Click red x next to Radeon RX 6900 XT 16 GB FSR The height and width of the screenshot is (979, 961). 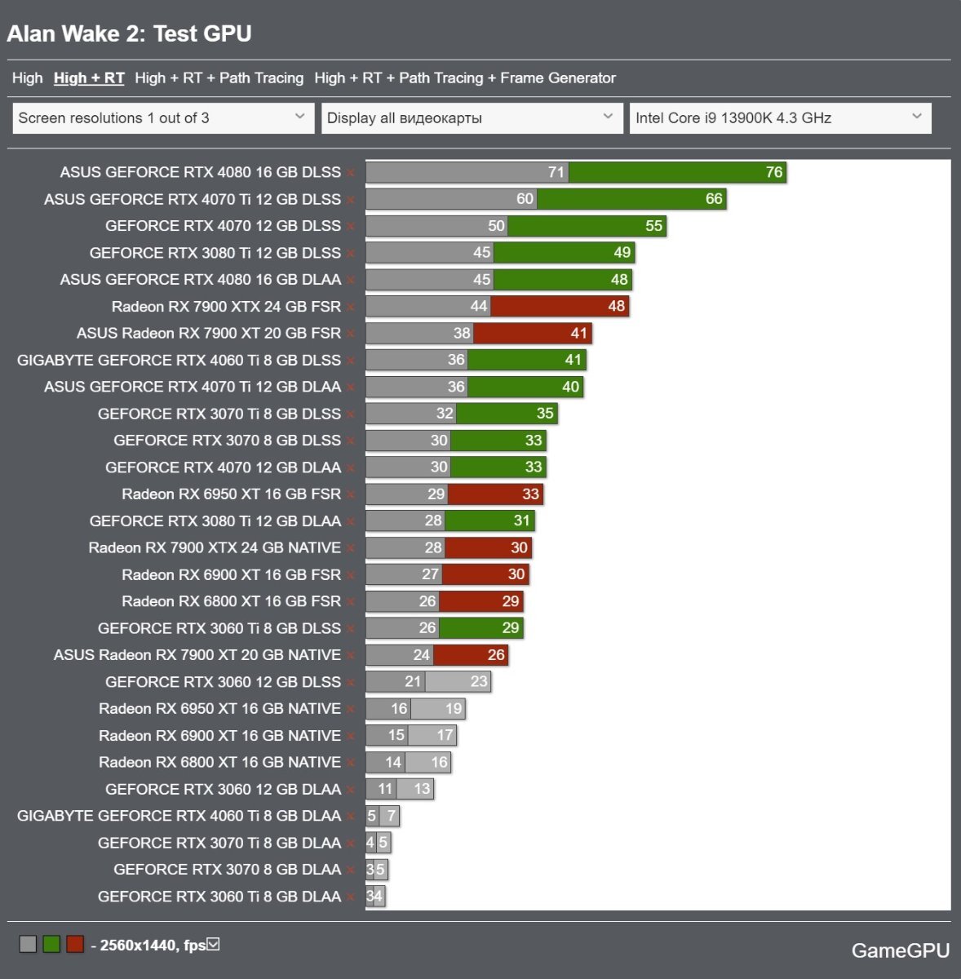coord(351,576)
